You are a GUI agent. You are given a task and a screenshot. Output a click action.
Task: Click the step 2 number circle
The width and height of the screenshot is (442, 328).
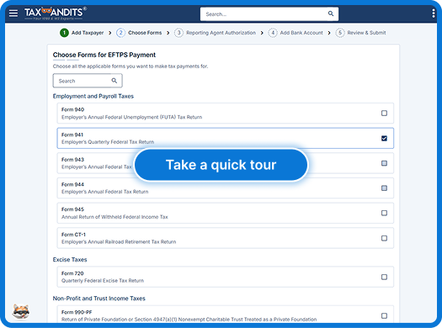pyautogui.click(x=120, y=33)
